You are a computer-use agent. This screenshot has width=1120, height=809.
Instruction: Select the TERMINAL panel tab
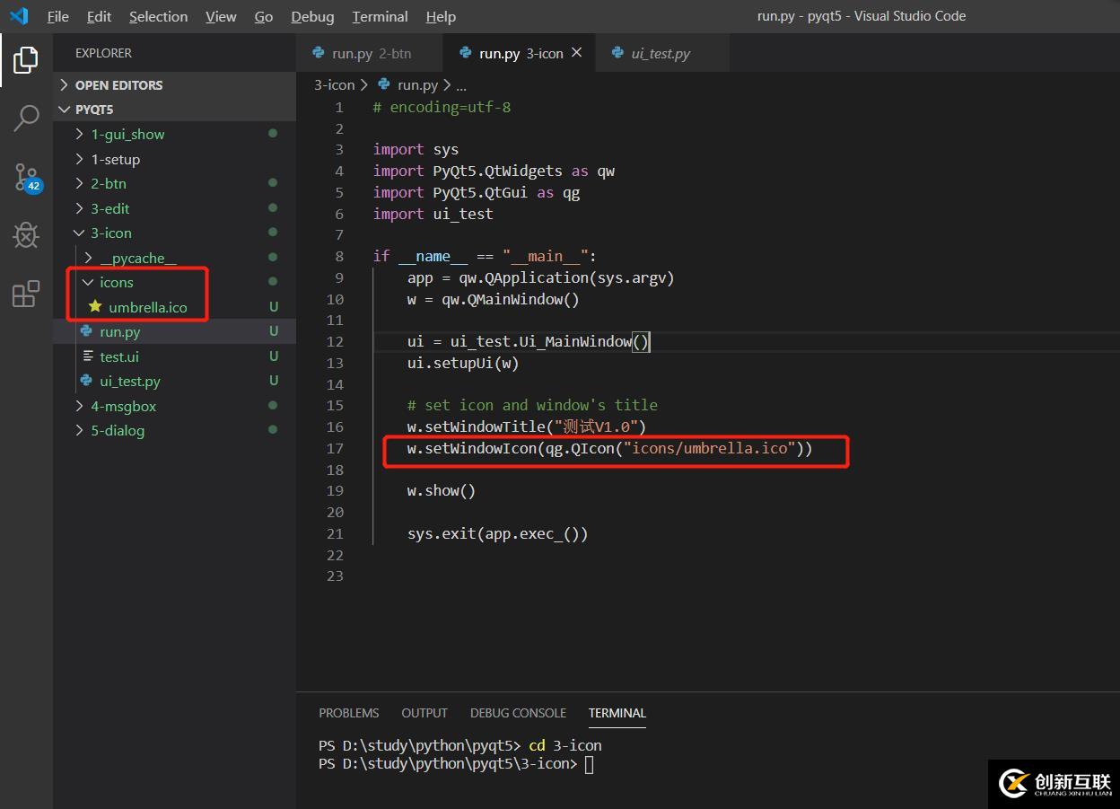(617, 713)
